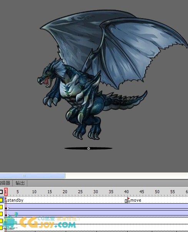
Task: Select the first keyframe on the second layer
Action: click(6, 208)
